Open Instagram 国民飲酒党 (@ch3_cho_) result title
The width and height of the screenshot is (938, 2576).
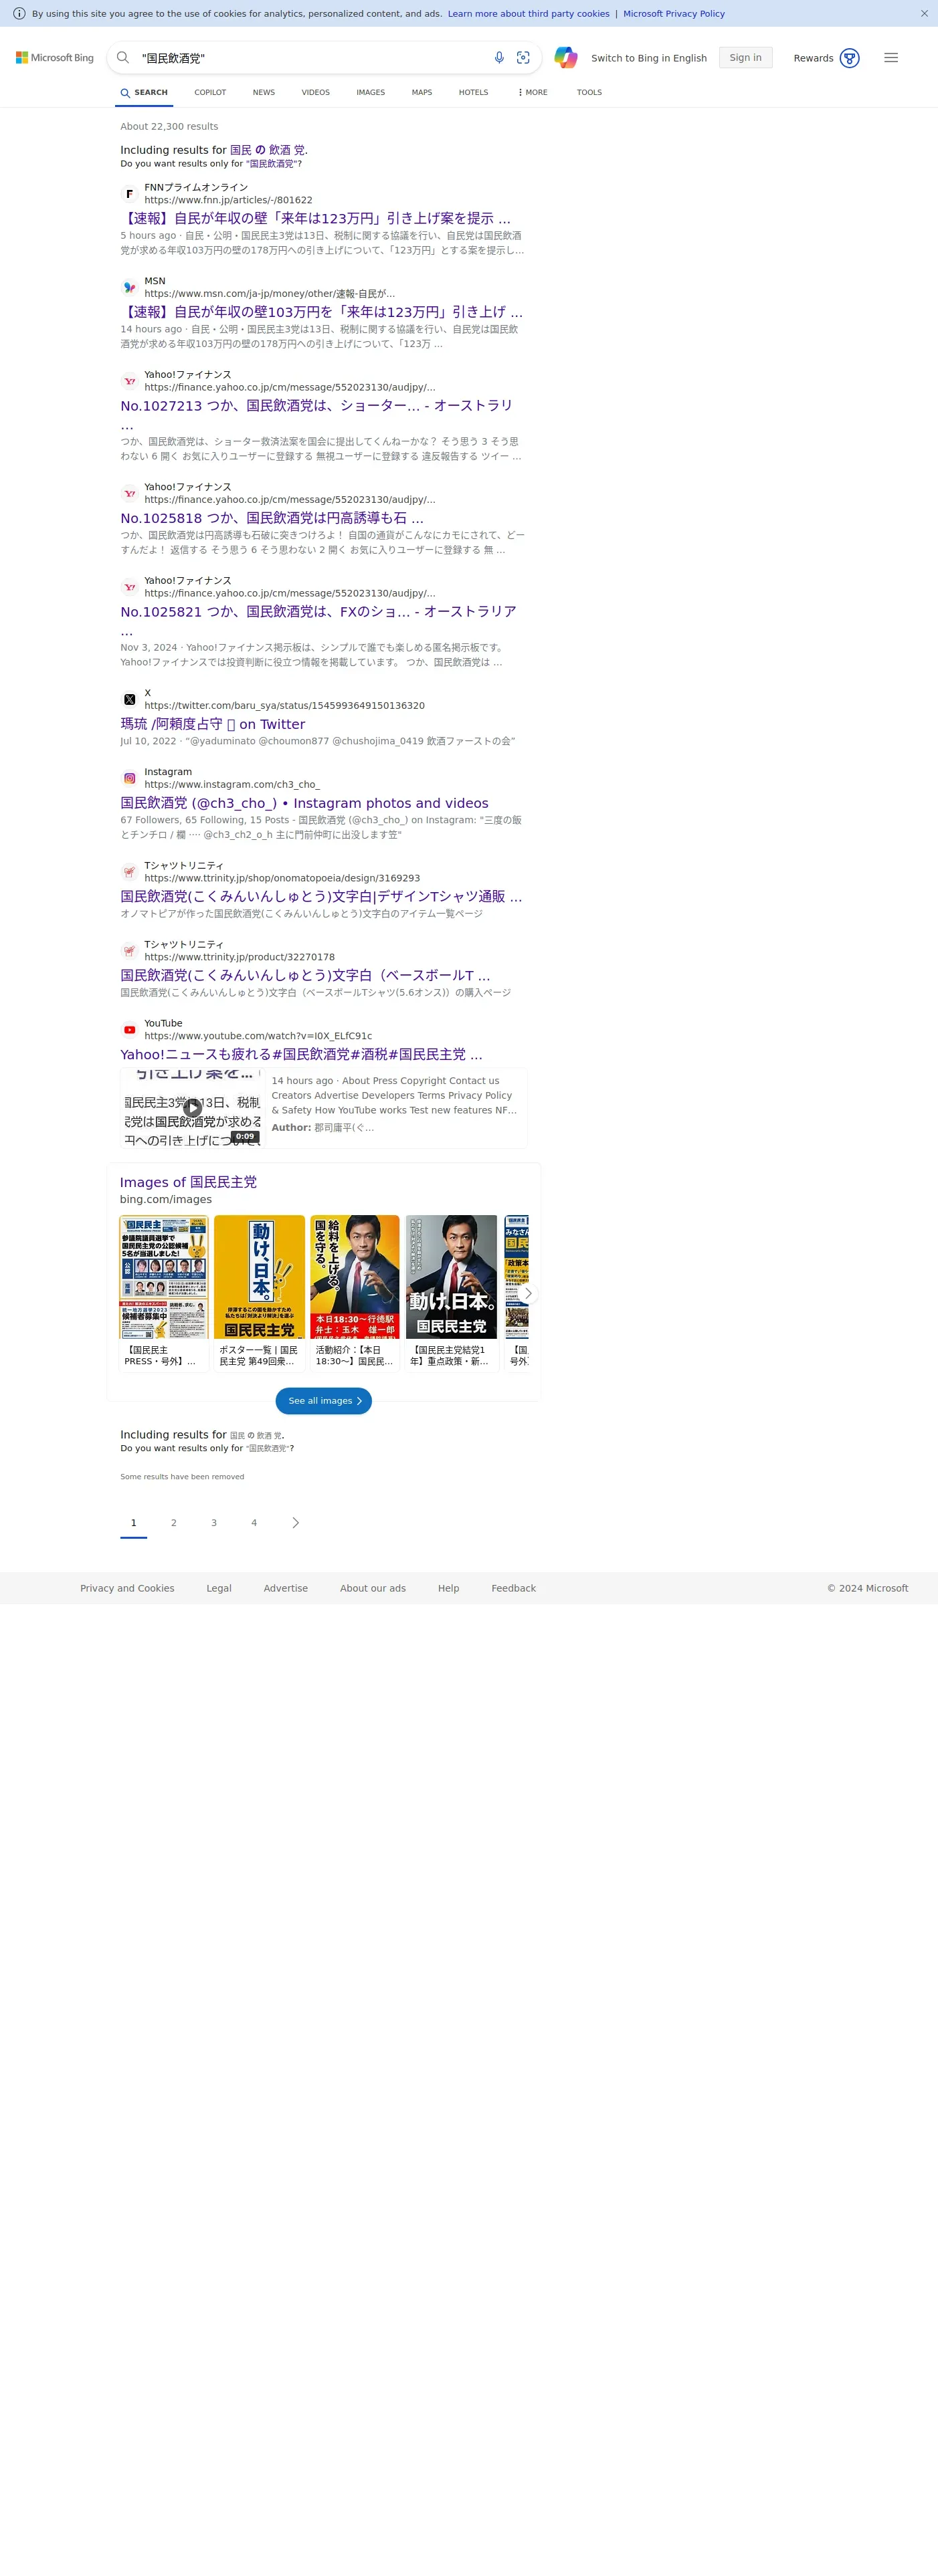click(x=305, y=803)
